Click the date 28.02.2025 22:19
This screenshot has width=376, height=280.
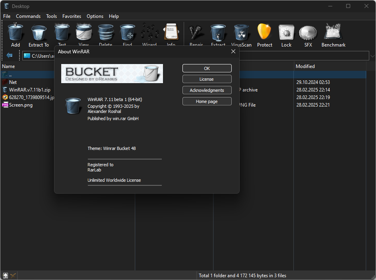(313, 97)
